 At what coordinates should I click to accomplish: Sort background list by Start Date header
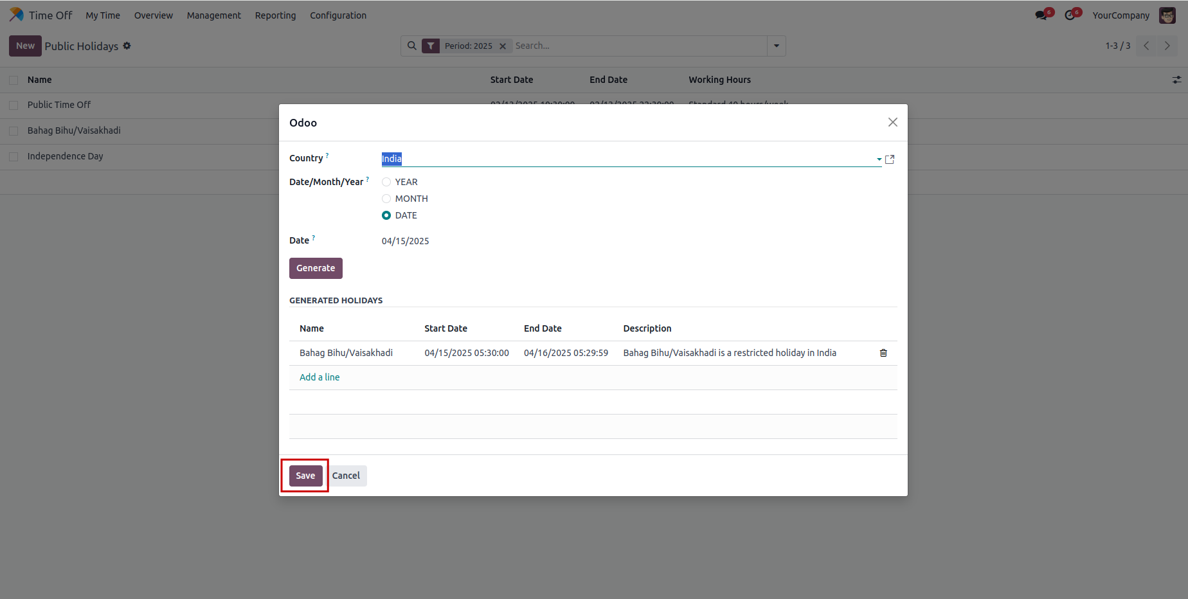[x=512, y=80]
